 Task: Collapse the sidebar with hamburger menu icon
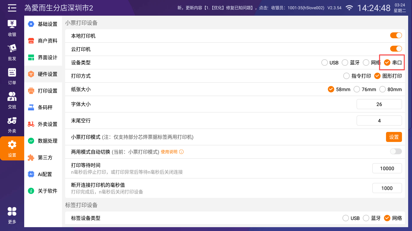coord(12,8)
